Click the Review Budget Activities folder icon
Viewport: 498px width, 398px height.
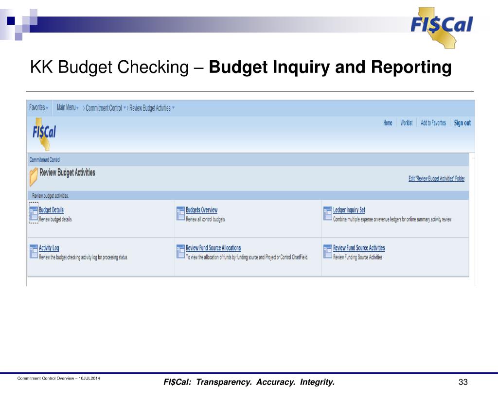pyautogui.click(x=34, y=176)
